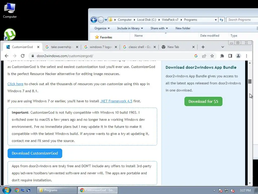Open the Chrome extensions puzzle icon

point(222,56)
